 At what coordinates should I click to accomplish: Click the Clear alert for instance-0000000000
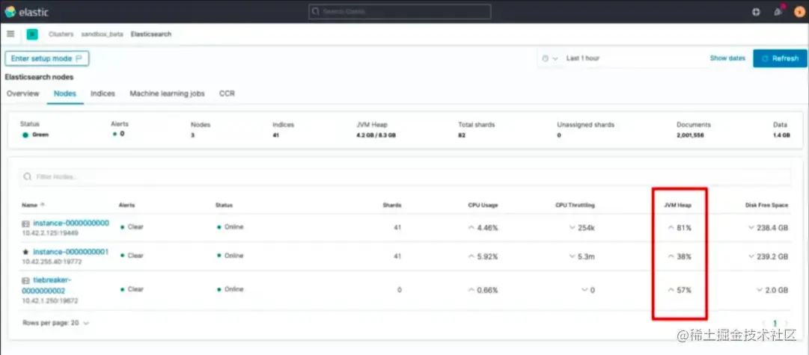coord(135,226)
